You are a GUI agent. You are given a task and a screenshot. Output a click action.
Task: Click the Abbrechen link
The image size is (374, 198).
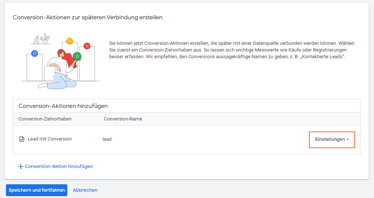[x=85, y=190]
